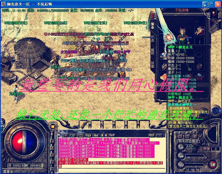Click the face-to-face icon above attack mode

tap(180, 136)
